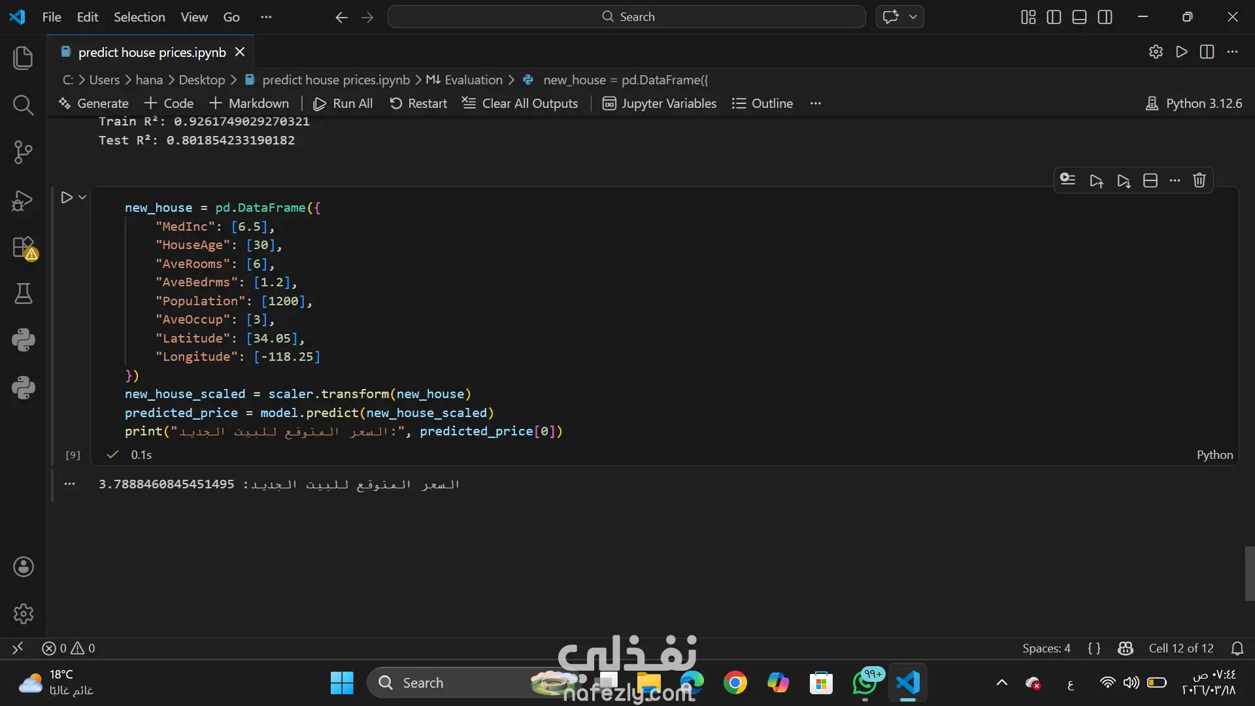Toggle the bottom panel layout button
The height and width of the screenshot is (706, 1255).
click(1079, 17)
